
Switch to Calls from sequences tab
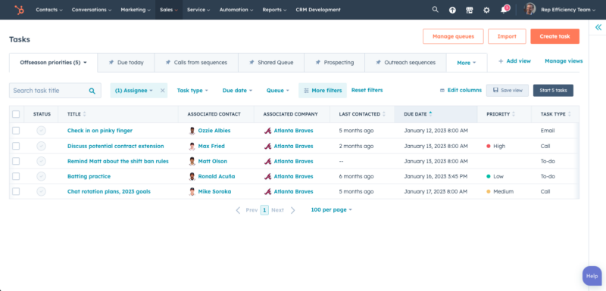pos(196,63)
